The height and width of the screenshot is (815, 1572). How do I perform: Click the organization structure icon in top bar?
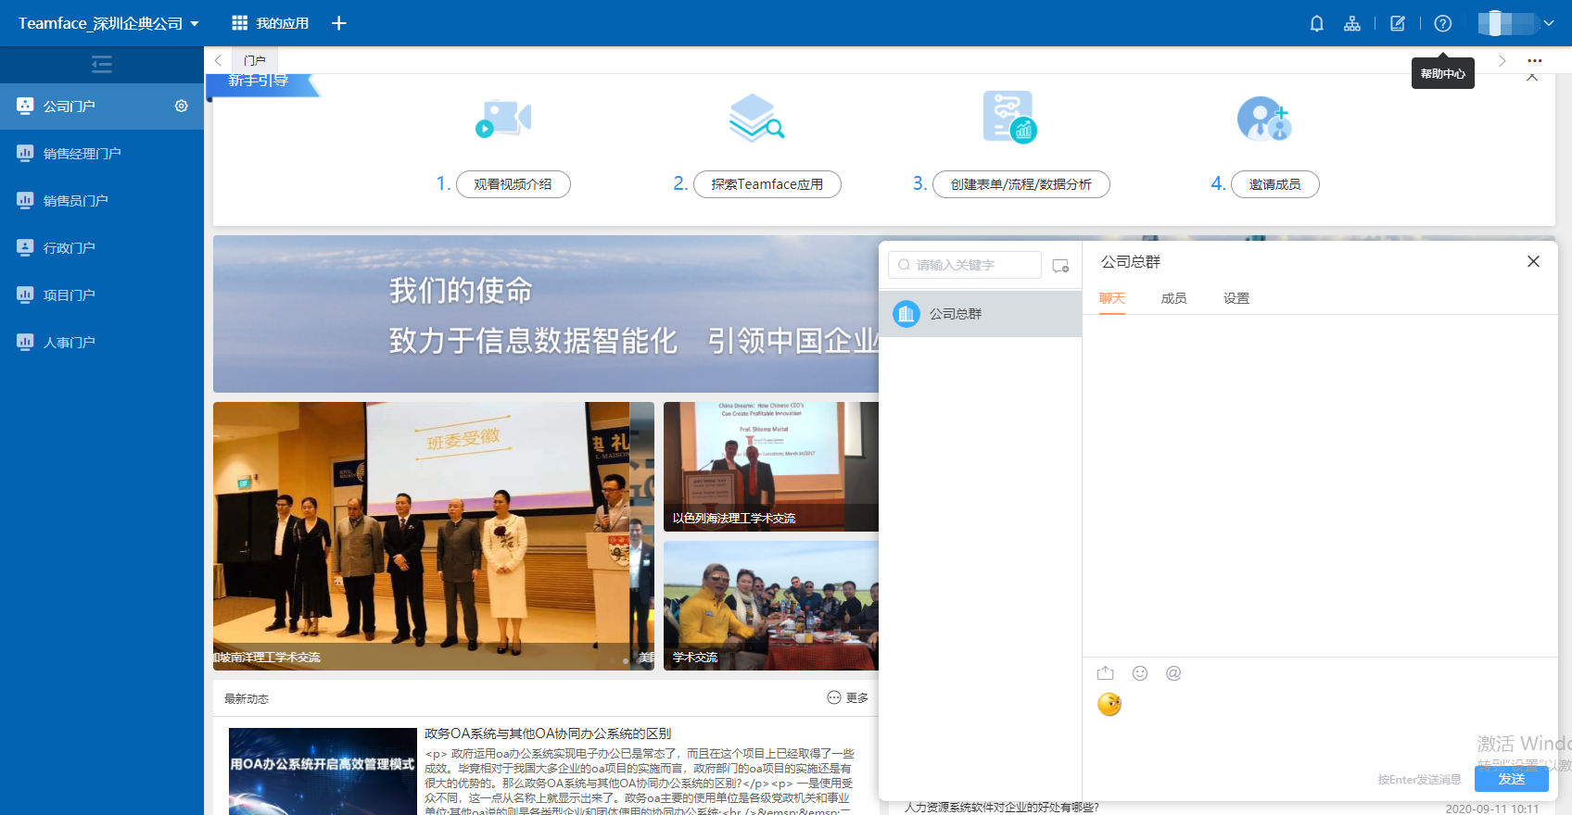click(1352, 23)
